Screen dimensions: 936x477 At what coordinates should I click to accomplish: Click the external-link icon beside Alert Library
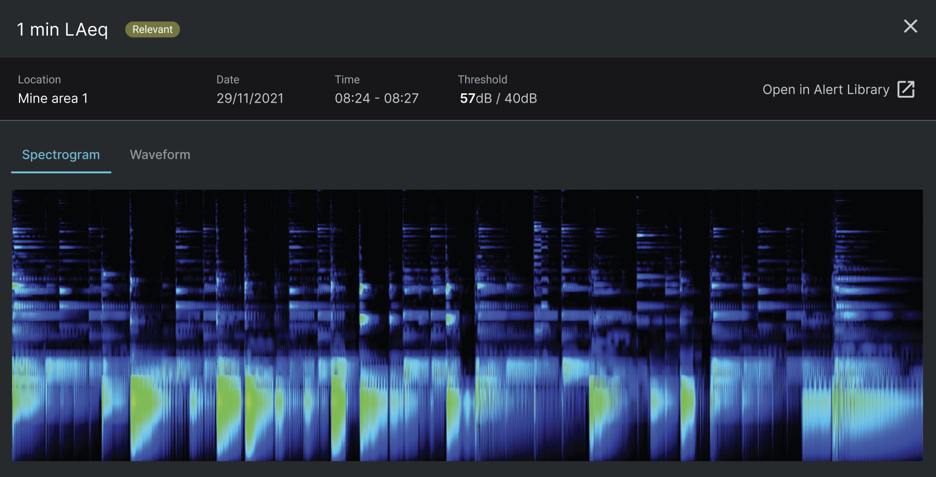pyautogui.click(x=906, y=89)
